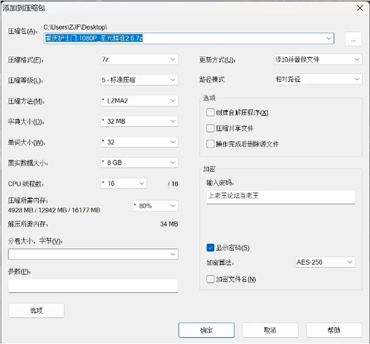Open the word size dropdown

[139, 142]
